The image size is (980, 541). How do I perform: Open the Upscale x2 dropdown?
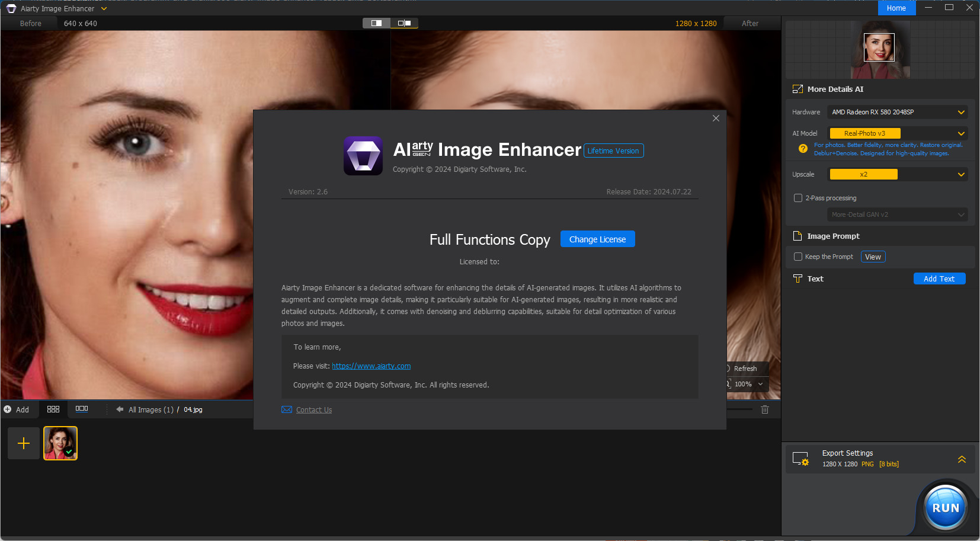click(x=897, y=174)
